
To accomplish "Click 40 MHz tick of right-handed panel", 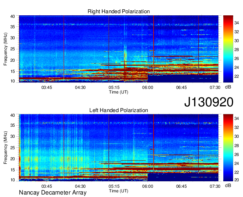I will [13, 16].
